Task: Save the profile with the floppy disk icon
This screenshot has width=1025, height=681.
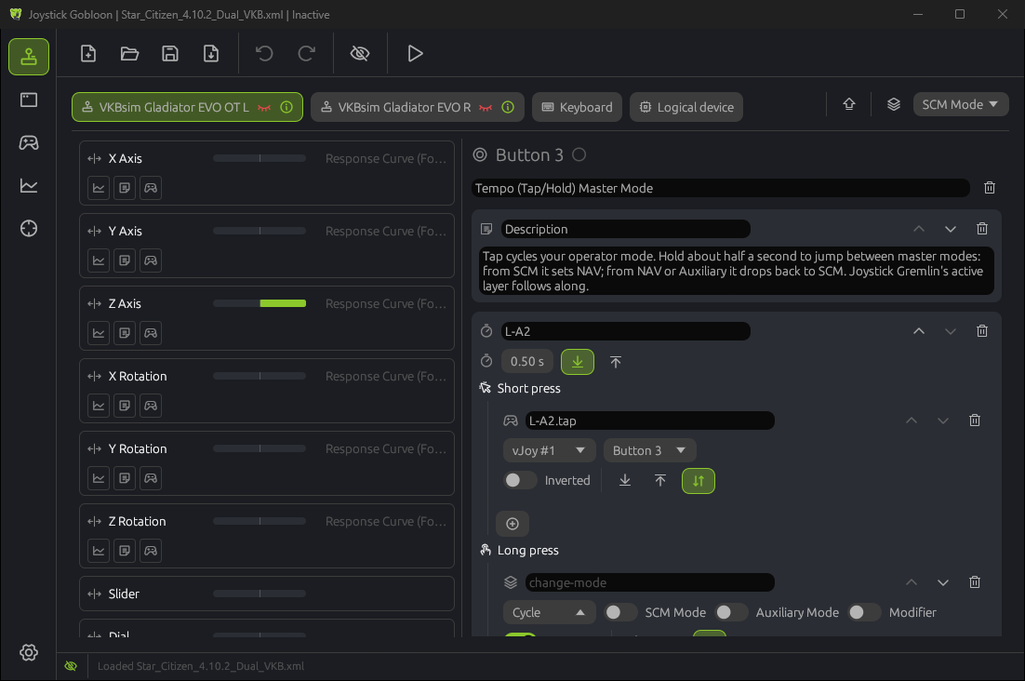Action: [170, 54]
